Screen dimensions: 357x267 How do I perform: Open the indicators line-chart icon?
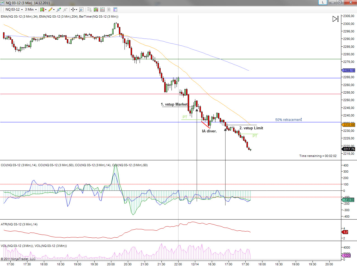pyautogui.click(x=102, y=9)
